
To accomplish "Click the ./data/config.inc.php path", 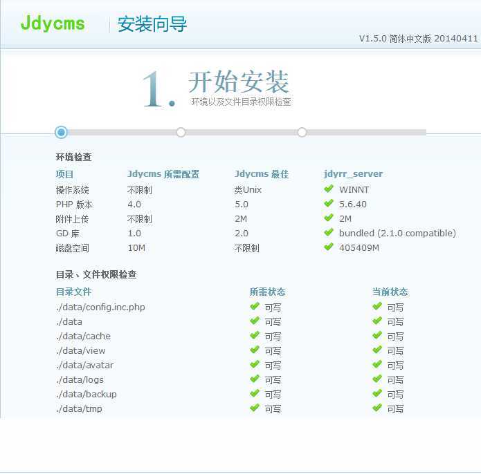I will pyautogui.click(x=100, y=307).
